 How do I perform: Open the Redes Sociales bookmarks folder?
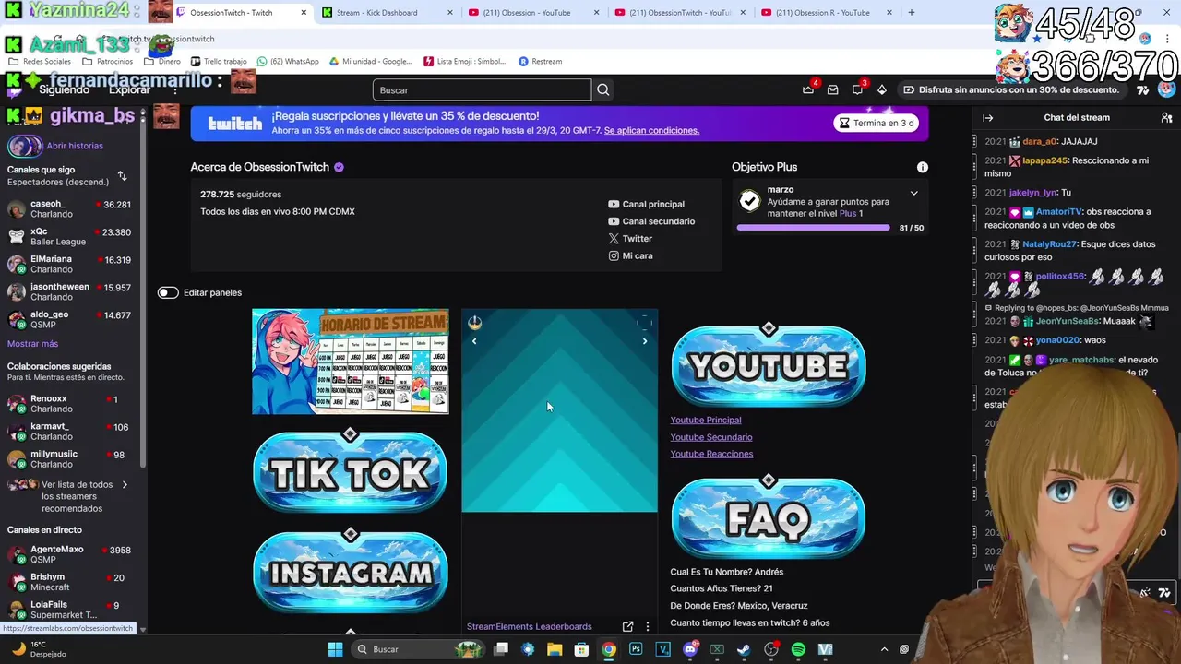coord(40,61)
